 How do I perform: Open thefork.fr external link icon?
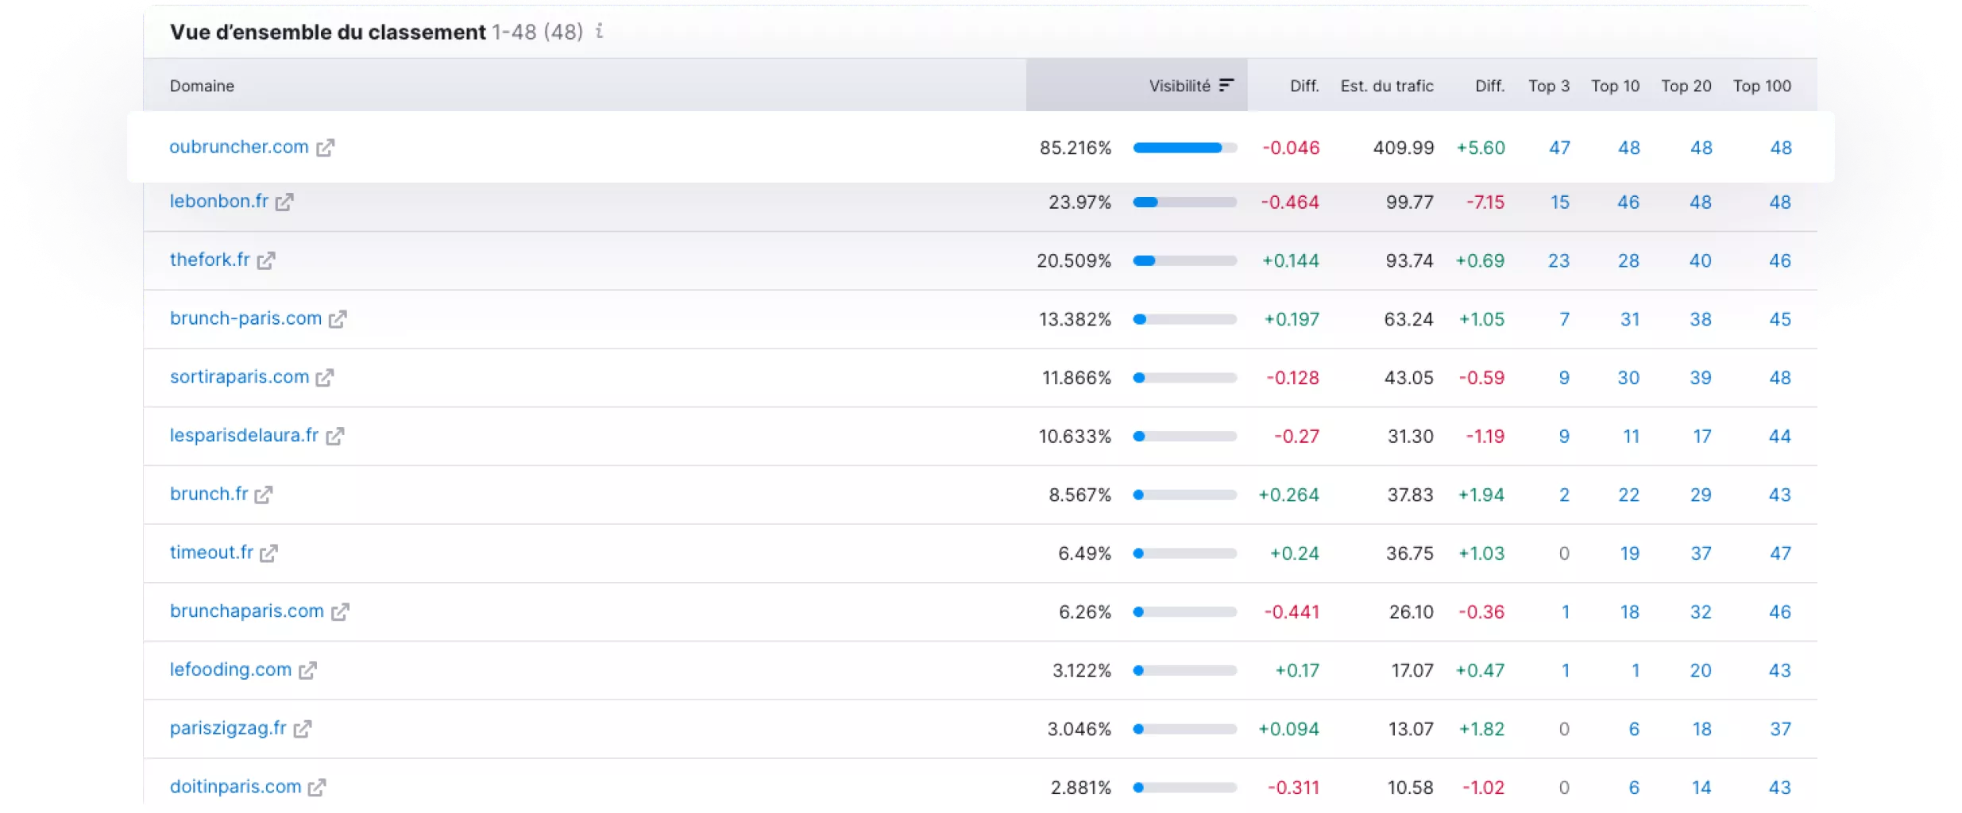coord(266,260)
